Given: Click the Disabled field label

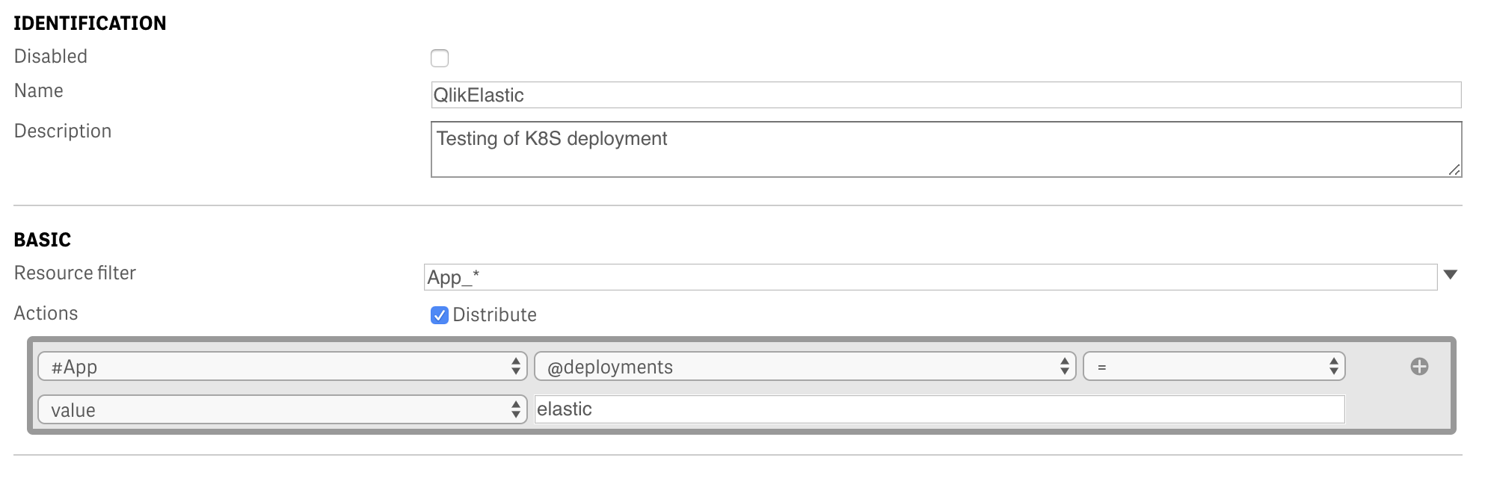Looking at the screenshot, I should (51, 57).
